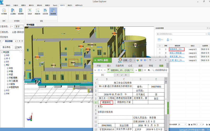Viewport: 210px width, 131px height.
Task: Open 巡检任务 in the ribbon
Action: (x=45, y=12)
